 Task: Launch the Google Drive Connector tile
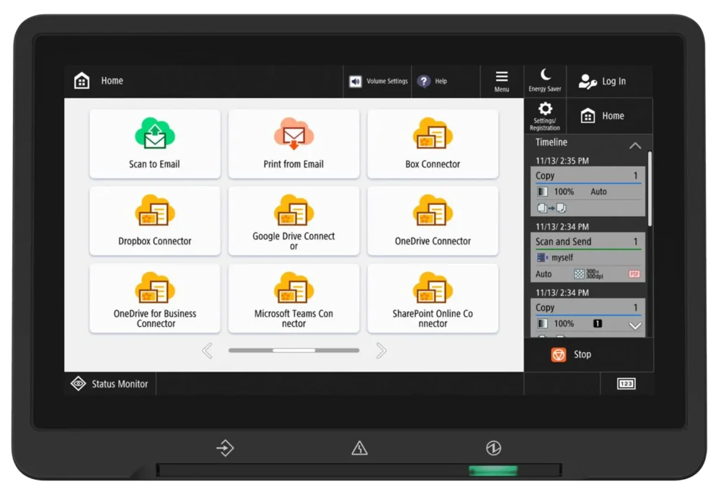[293, 221]
